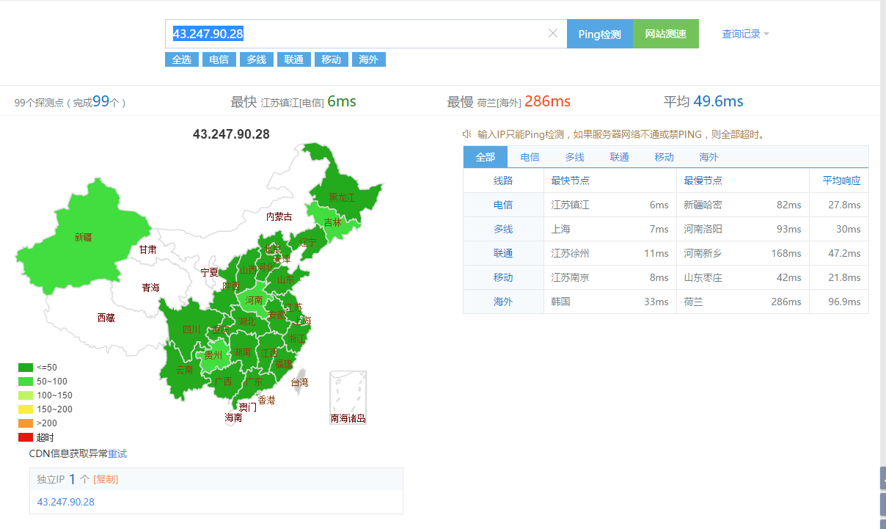Viewport: 886px width, 529px height.
Task: Switch to the 多线 tab in results table
Action: [574, 157]
